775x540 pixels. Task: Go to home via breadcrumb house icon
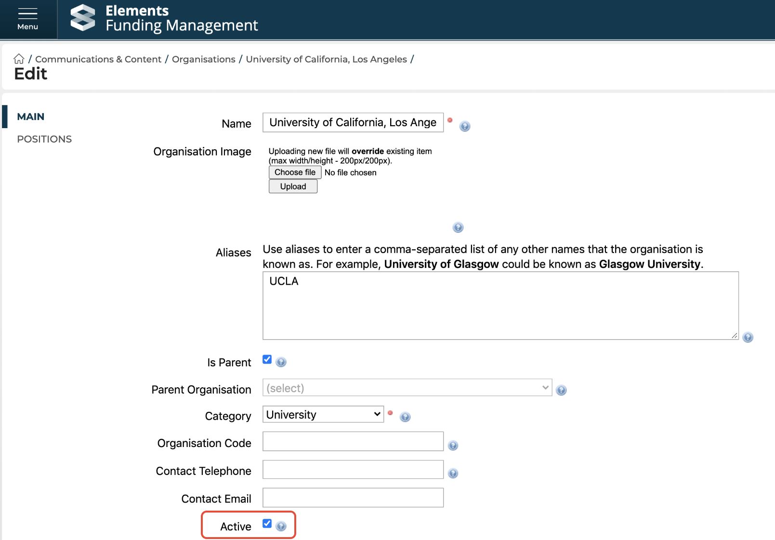[x=19, y=59]
